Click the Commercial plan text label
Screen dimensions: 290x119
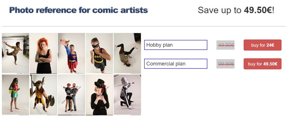click(166, 64)
